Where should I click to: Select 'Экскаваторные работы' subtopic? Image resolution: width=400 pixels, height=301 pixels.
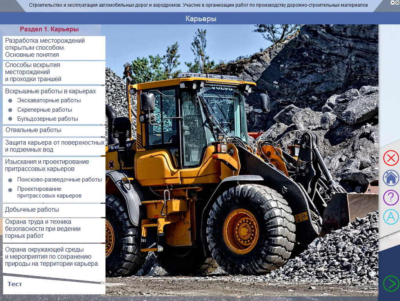49,100
